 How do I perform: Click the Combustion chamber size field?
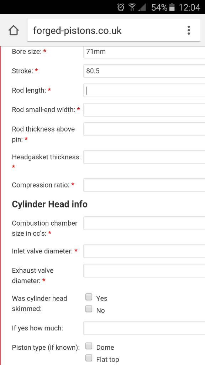click(144, 223)
